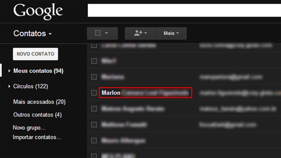
Task: Focus the top search field
Action: point(184,10)
